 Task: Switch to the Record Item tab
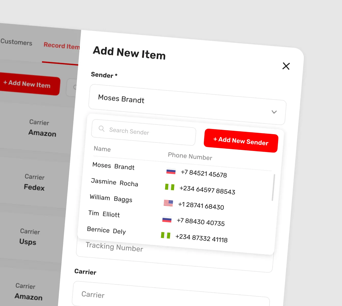(62, 46)
